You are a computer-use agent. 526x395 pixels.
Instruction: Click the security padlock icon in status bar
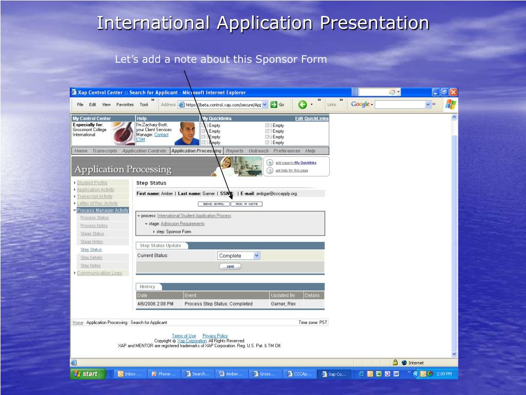[x=395, y=363]
